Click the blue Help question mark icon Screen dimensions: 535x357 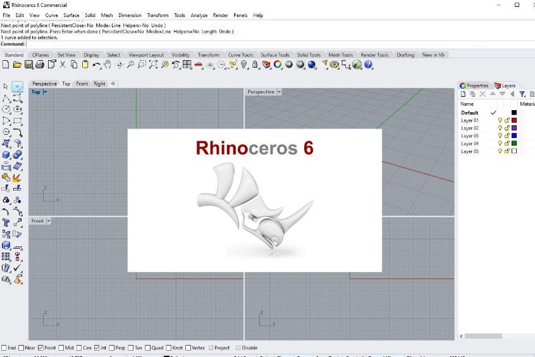(x=368, y=65)
